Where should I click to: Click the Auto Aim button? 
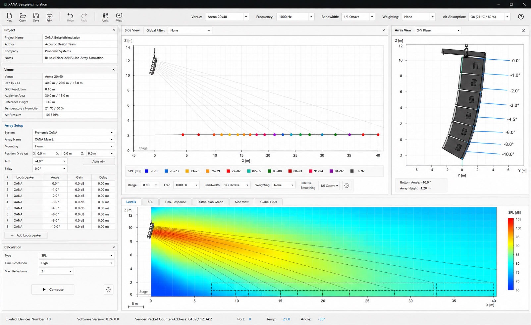(99, 161)
